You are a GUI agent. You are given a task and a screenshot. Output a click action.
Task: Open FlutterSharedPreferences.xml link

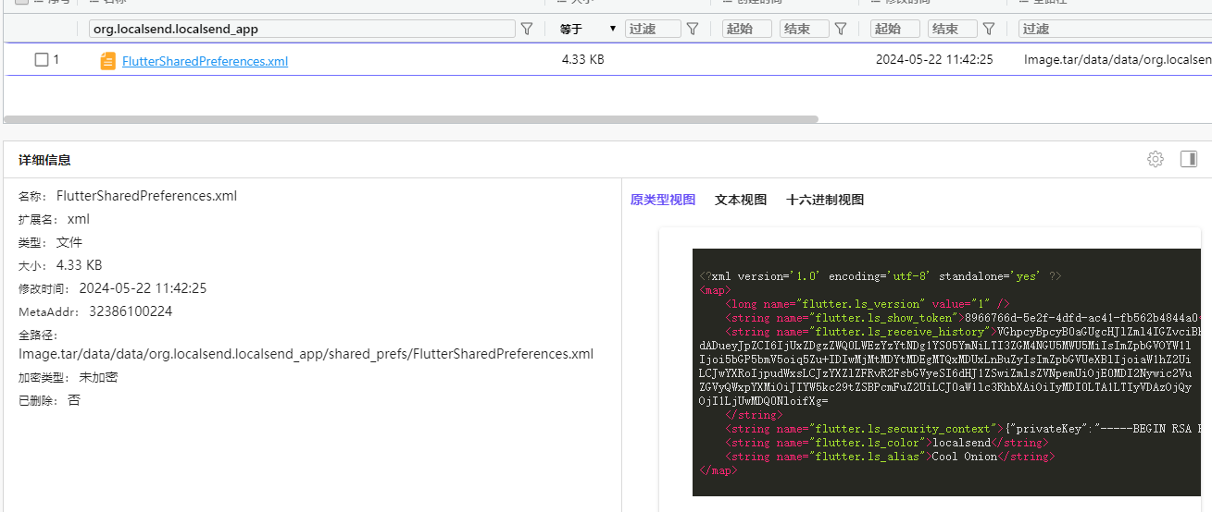pyautogui.click(x=205, y=61)
